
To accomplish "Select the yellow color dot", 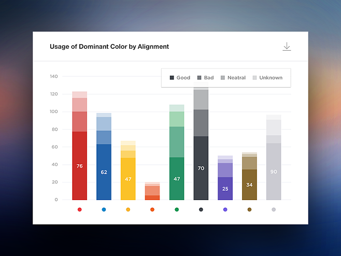I will 128,209.
